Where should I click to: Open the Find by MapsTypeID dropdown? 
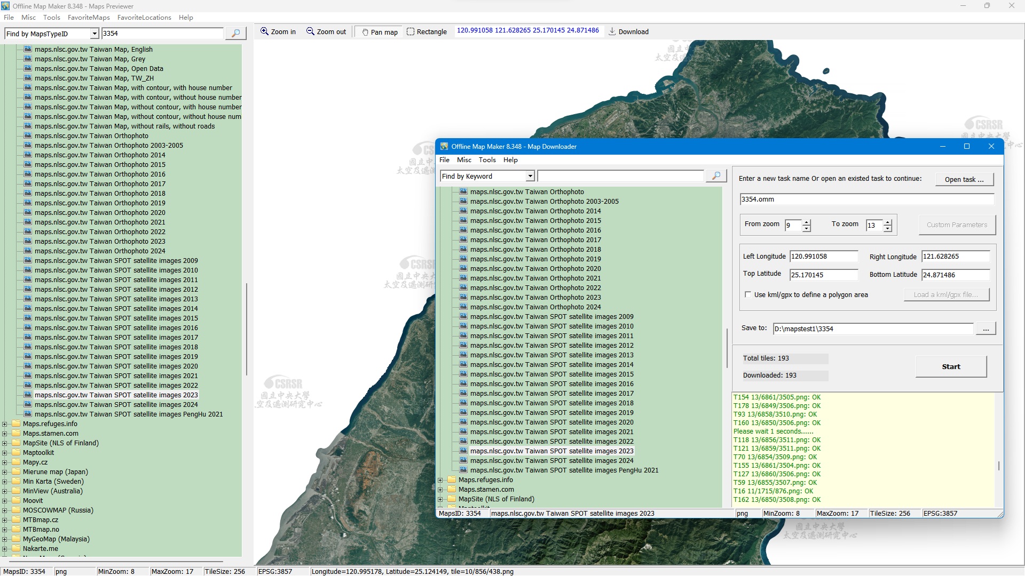click(94, 34)
